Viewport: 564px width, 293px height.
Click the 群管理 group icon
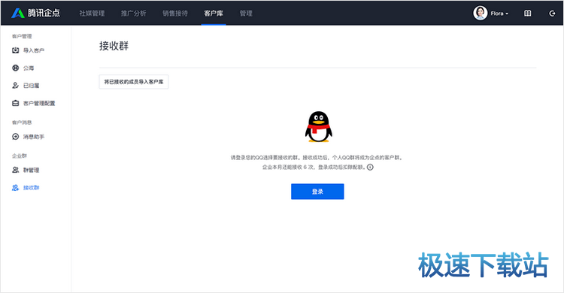16,170
